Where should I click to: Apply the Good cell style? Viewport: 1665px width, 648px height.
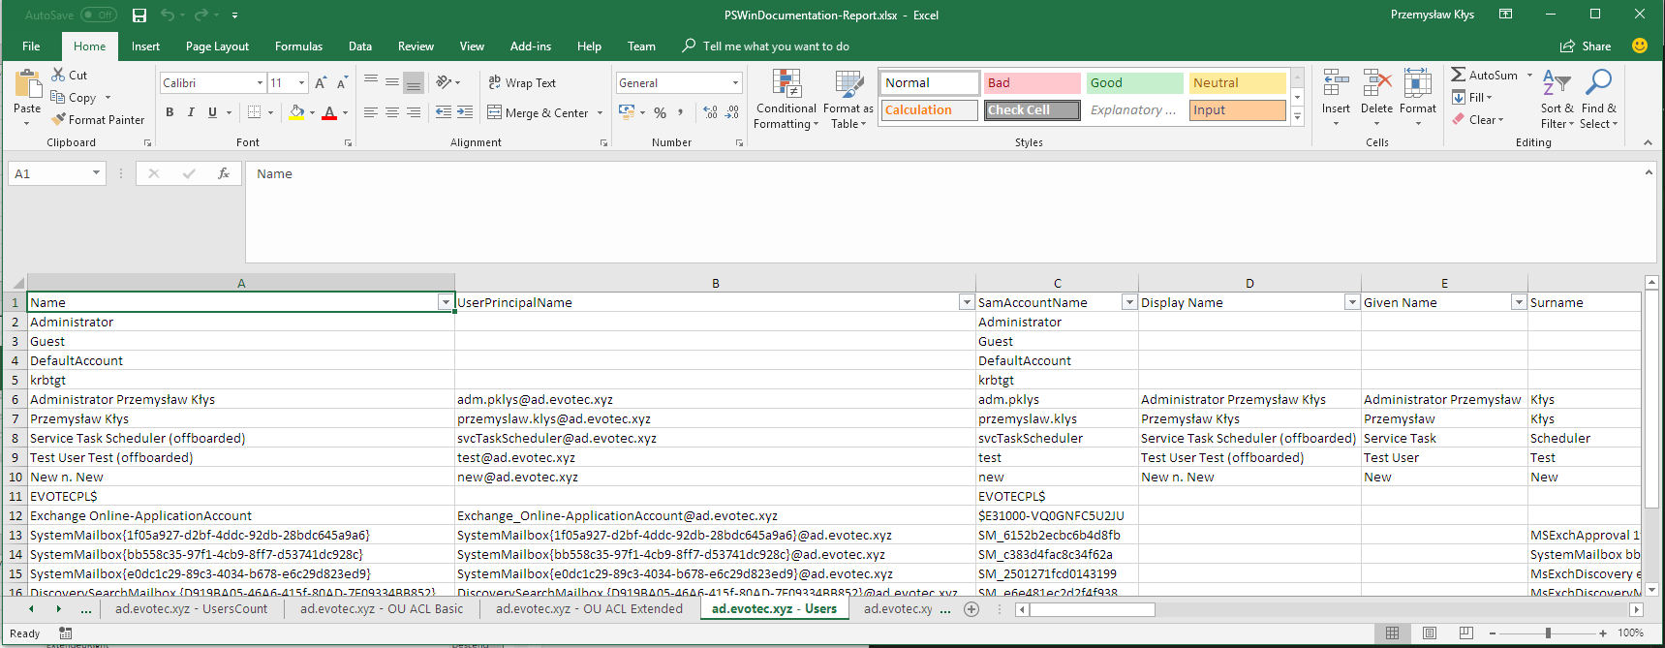click(1133, 83)
